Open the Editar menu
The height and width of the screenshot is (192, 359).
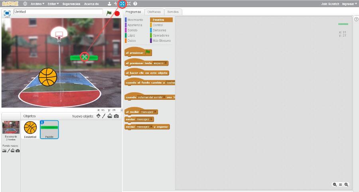pos(53,4)
